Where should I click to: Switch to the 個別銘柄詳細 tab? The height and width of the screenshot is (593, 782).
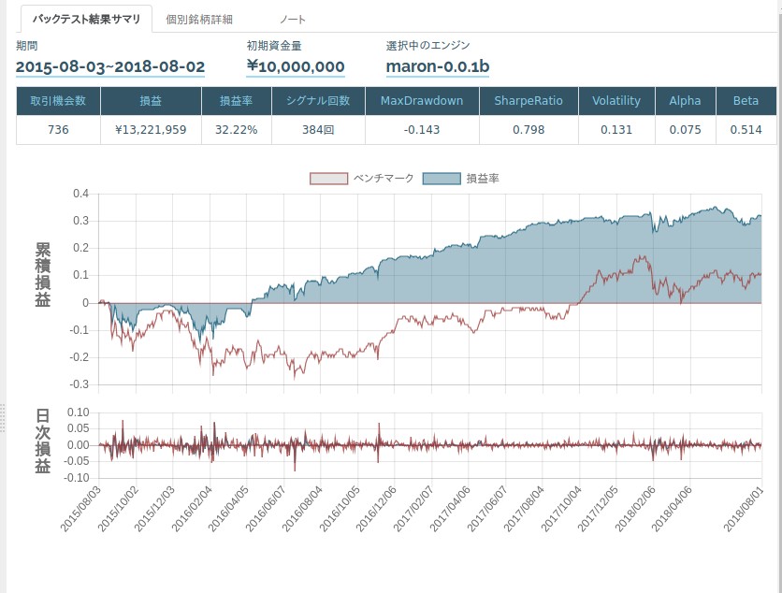[x=199, y=18]
